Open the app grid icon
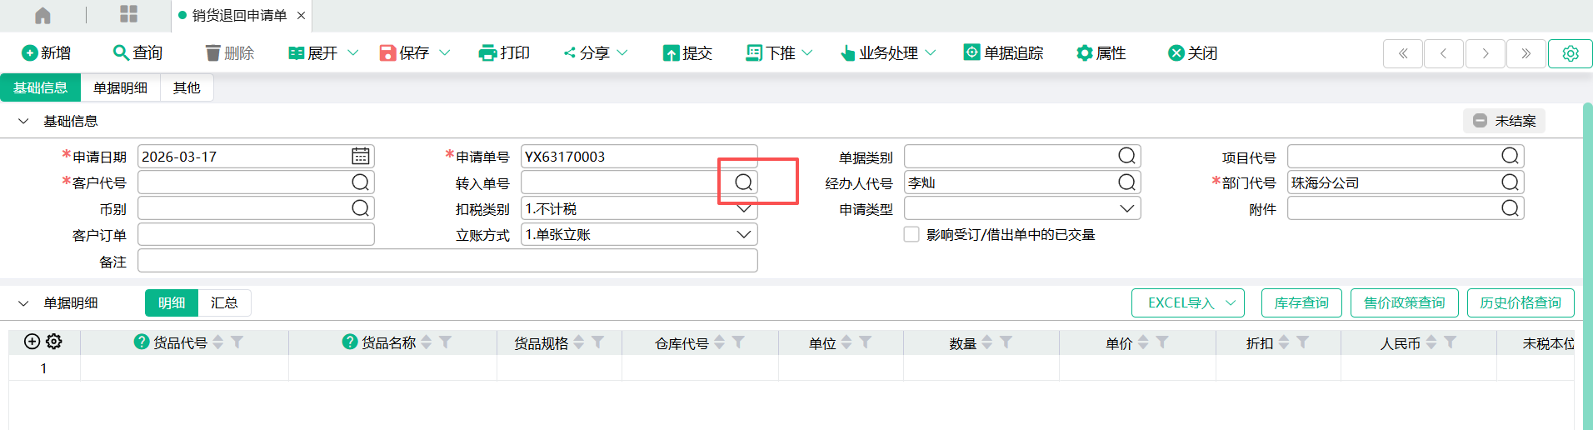This screenshot has height=430, width=1593. [x=128, y=14]
